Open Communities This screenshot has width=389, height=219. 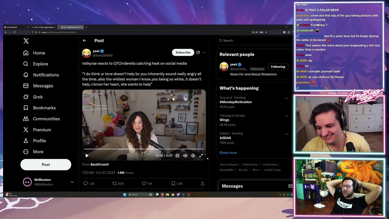[x=42, y=119]
